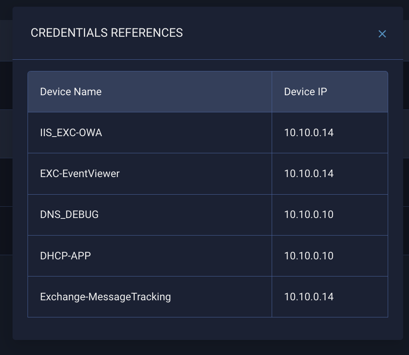Viewport: 409px width, 355px height.
Task: Click the Device IP column header
Action: pyautogui.click(x=305, y=91)
